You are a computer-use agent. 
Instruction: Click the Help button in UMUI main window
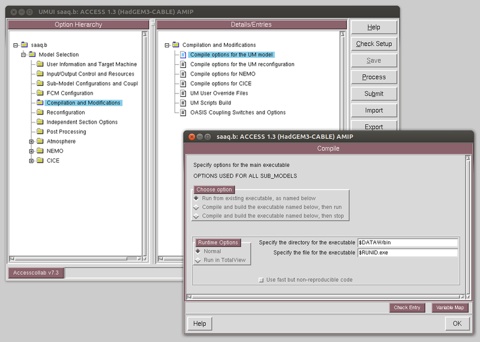374,27
